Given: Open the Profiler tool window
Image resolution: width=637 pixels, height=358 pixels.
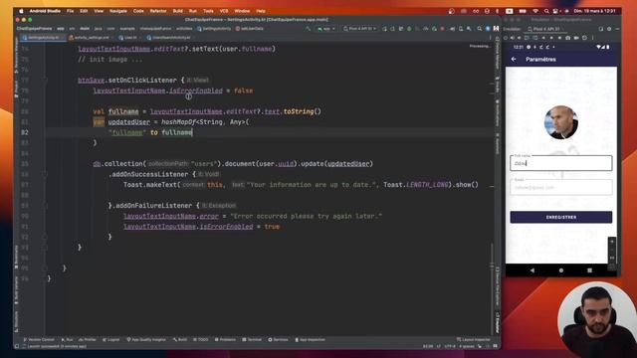Looking at the screenshot, I should point(88,340).
